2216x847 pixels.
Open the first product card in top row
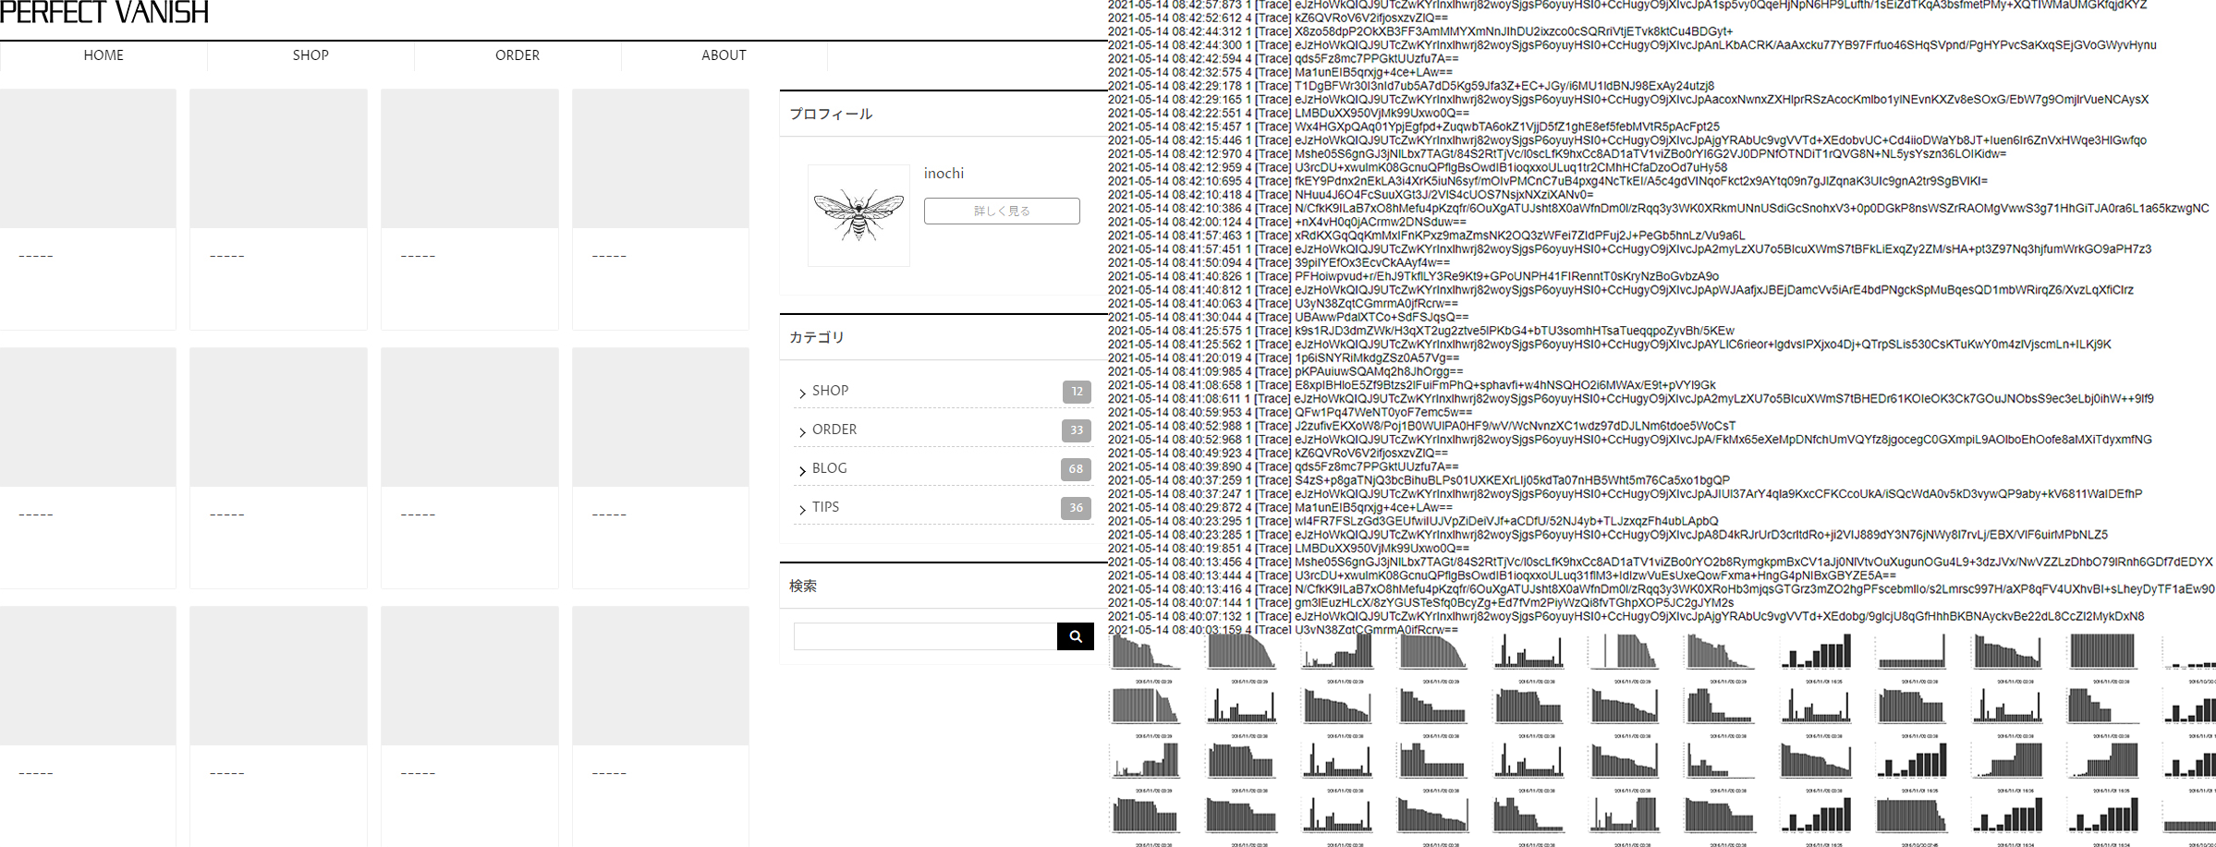click(88, 209)
